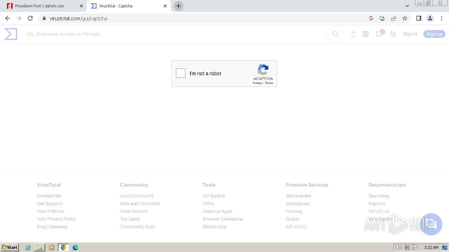Screen dimensions: 449x252
Task: Expand the tab search chevron
Action: coord(407,6)
